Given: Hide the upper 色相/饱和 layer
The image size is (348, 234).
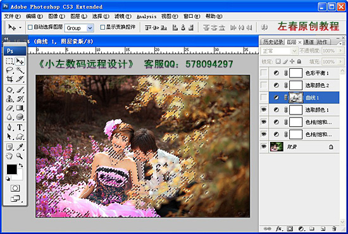Looking at the screenshot, I should pyautogui.click(x=264, y=122).
